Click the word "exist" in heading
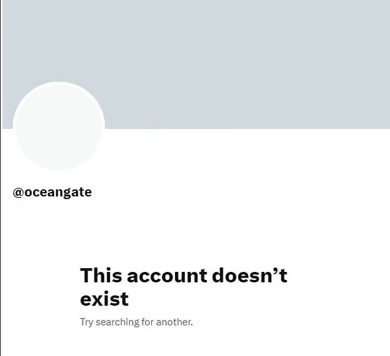 [x=104, y=299]
